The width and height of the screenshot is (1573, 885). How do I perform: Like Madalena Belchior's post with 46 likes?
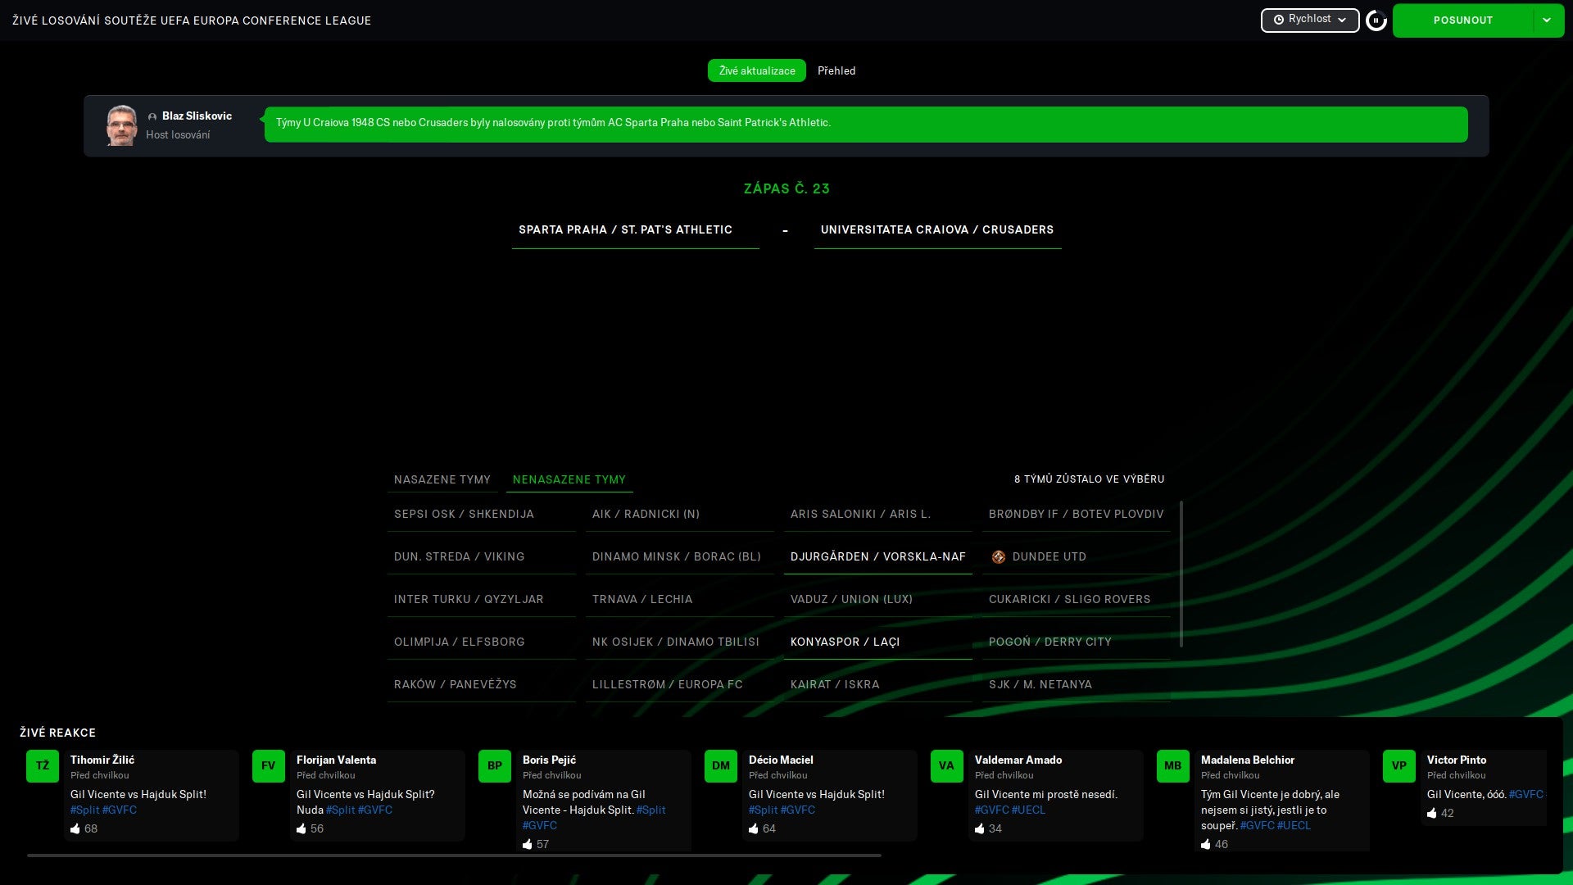click(1206, 844)
